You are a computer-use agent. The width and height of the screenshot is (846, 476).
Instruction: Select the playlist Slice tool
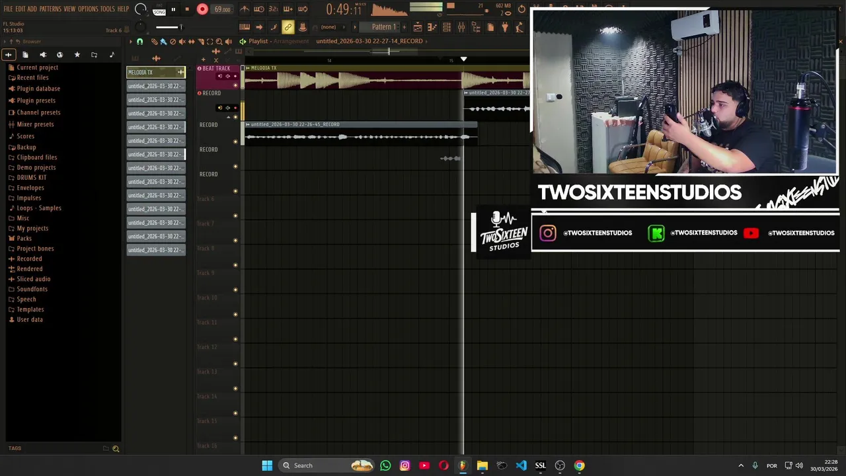pyautogui.click(x=200, y=42)
